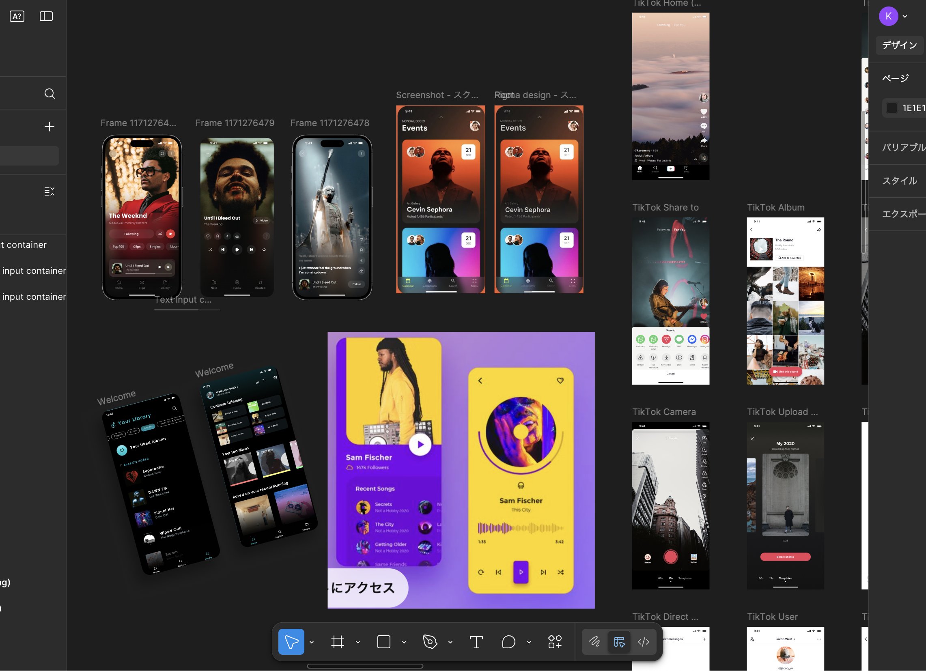
Task: Click the waveform progress in yellow player
Action: point(521,528)
